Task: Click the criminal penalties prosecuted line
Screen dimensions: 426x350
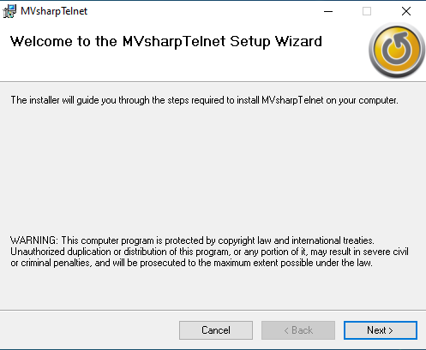Action: (x=191, y=263)
